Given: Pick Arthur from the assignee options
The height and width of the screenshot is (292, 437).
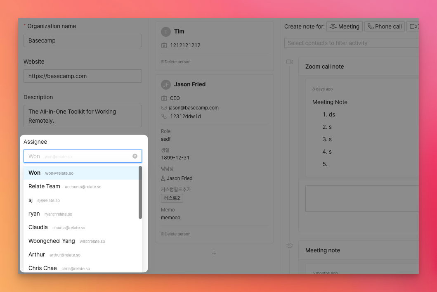Looking at the screenshot, I should [x=81, y=255].
